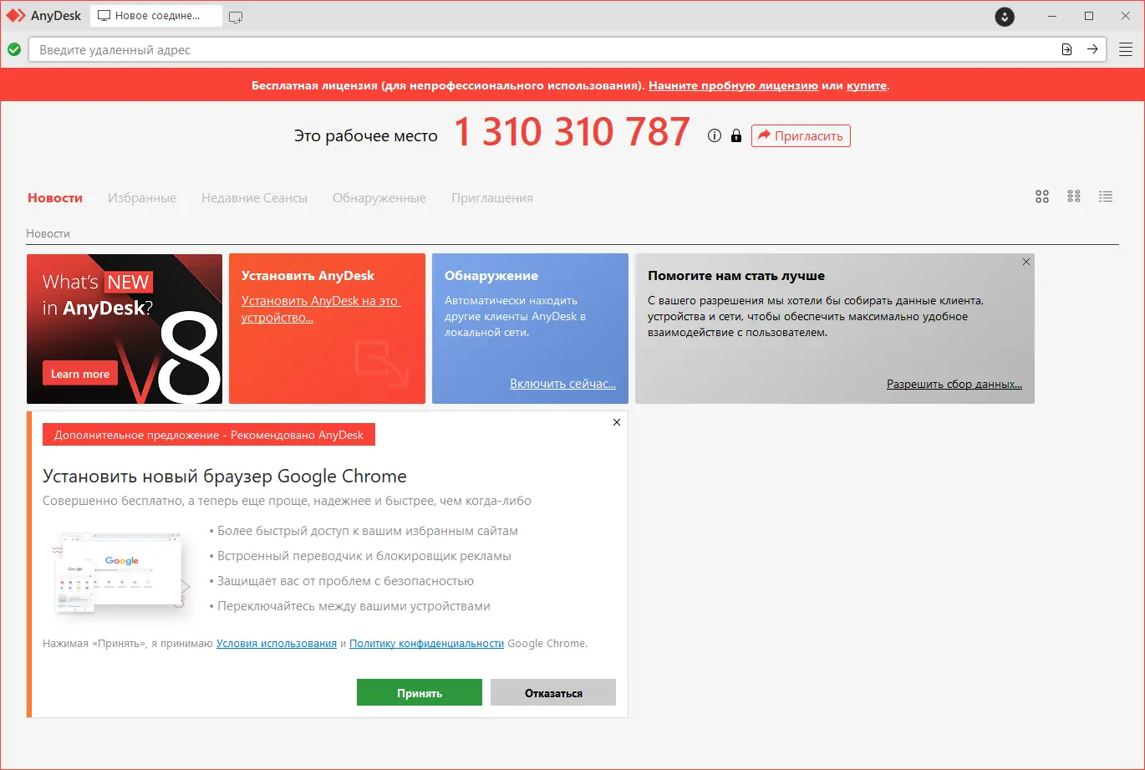
Task: Accept the Google Chrome offer with Принять
Action: pyautogui.click(x=419, y=691)
